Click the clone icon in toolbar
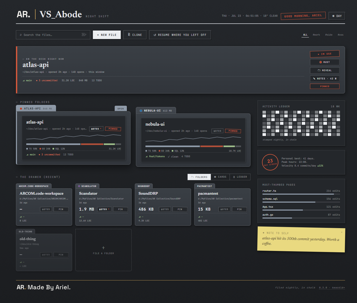This screenshot has width=357, height=303. coord(129,35)
